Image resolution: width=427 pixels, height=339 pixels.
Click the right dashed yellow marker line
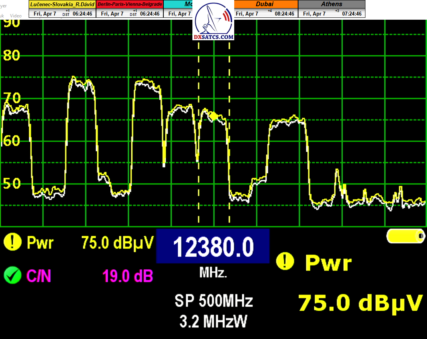coord(229,132)
